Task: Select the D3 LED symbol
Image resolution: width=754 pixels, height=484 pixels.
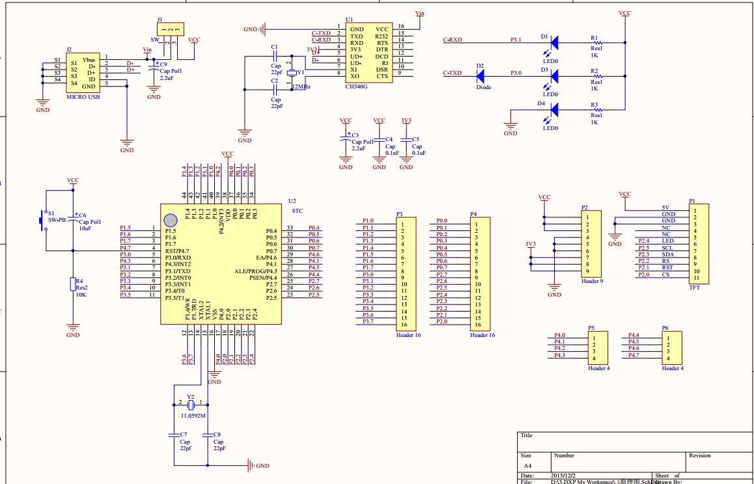Action: tap(553, 76)
